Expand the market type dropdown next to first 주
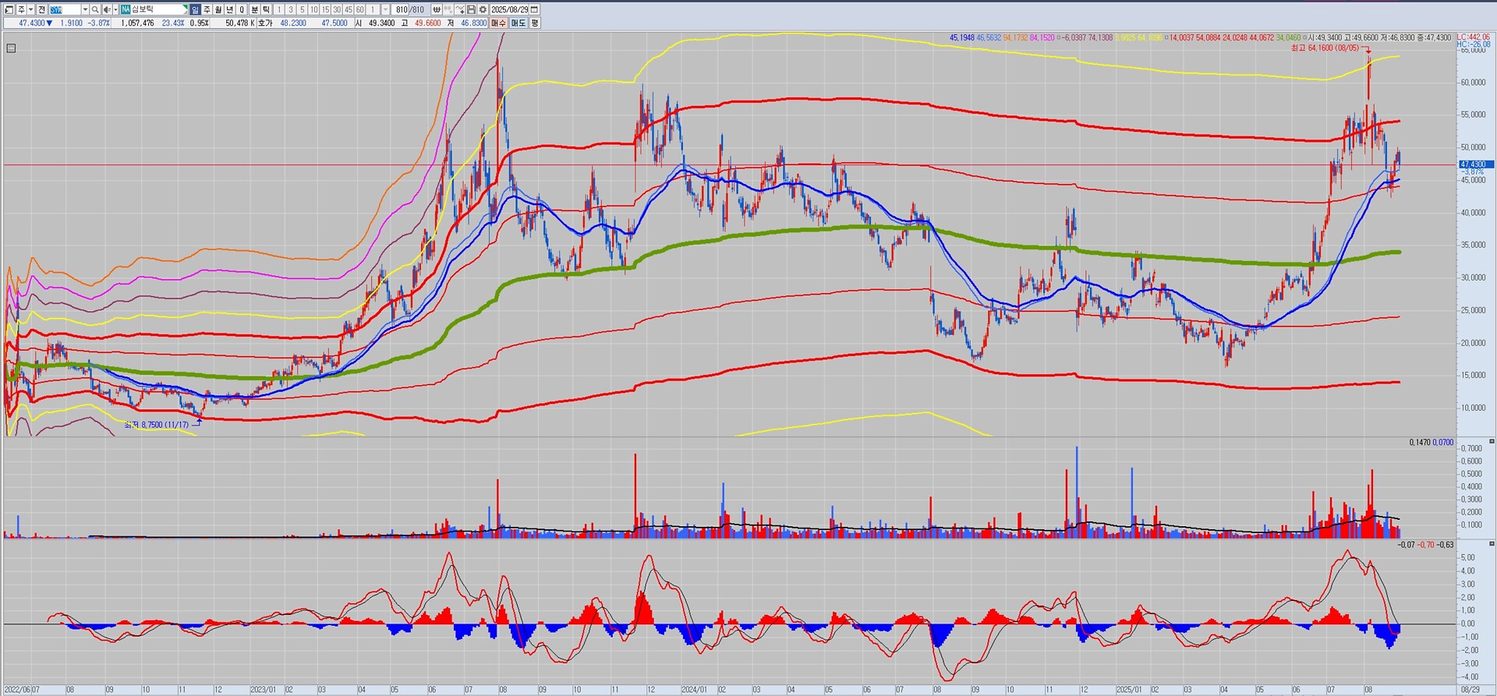Screen dimensions: 1497x696 (x=31, y=9)
